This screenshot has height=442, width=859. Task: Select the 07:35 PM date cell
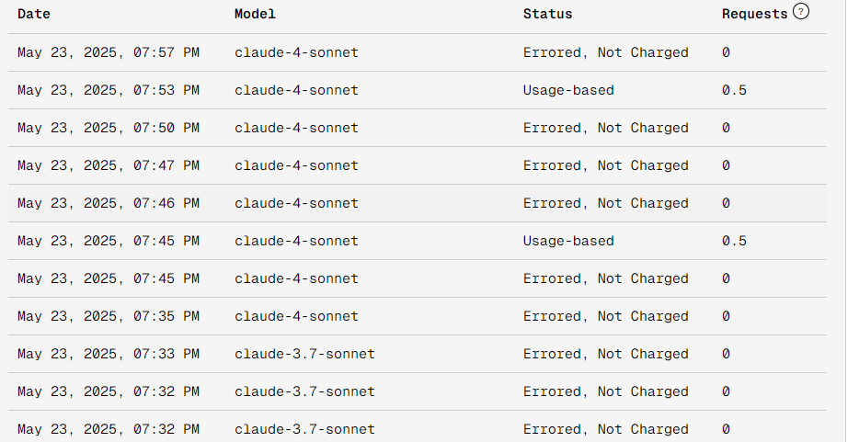(108, 316)
